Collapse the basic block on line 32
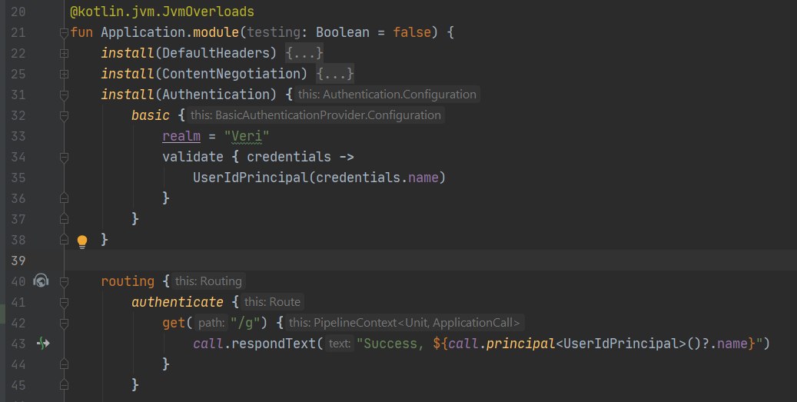 (x=64, y=116)
